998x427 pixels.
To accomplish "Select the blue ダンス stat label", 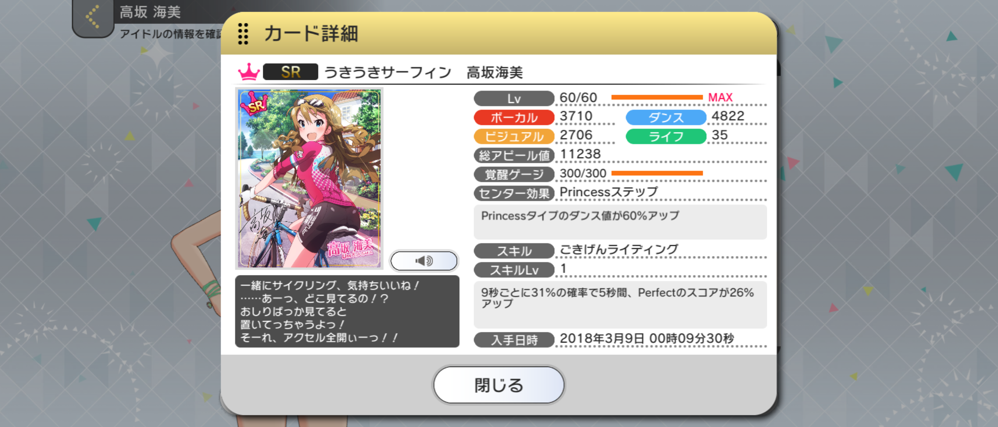I will coord(666,117).
